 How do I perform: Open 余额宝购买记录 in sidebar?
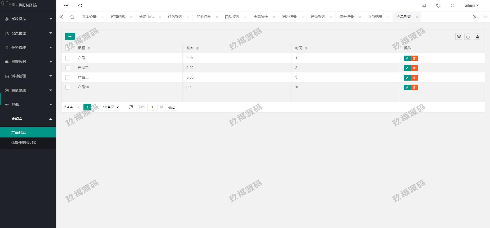[x=24, y=143]
